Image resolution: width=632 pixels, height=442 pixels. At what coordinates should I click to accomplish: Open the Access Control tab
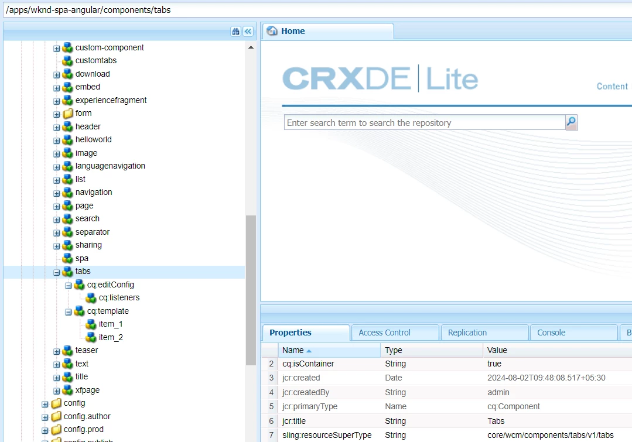pos(395,333)
